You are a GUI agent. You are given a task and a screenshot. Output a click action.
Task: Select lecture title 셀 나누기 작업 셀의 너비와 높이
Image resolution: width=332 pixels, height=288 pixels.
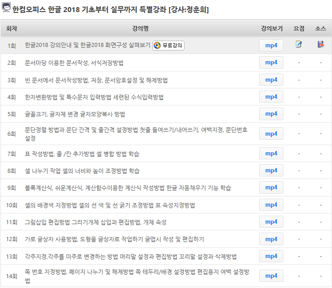64,171
